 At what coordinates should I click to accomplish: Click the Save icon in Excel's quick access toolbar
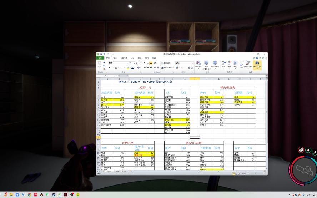[101, 54]
